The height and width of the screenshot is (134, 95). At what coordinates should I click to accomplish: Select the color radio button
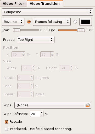click(75, 22)
